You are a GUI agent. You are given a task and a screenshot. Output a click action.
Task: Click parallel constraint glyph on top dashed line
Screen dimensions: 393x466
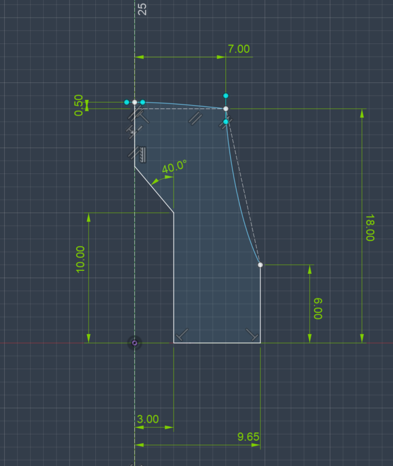(x=194, y=119)
